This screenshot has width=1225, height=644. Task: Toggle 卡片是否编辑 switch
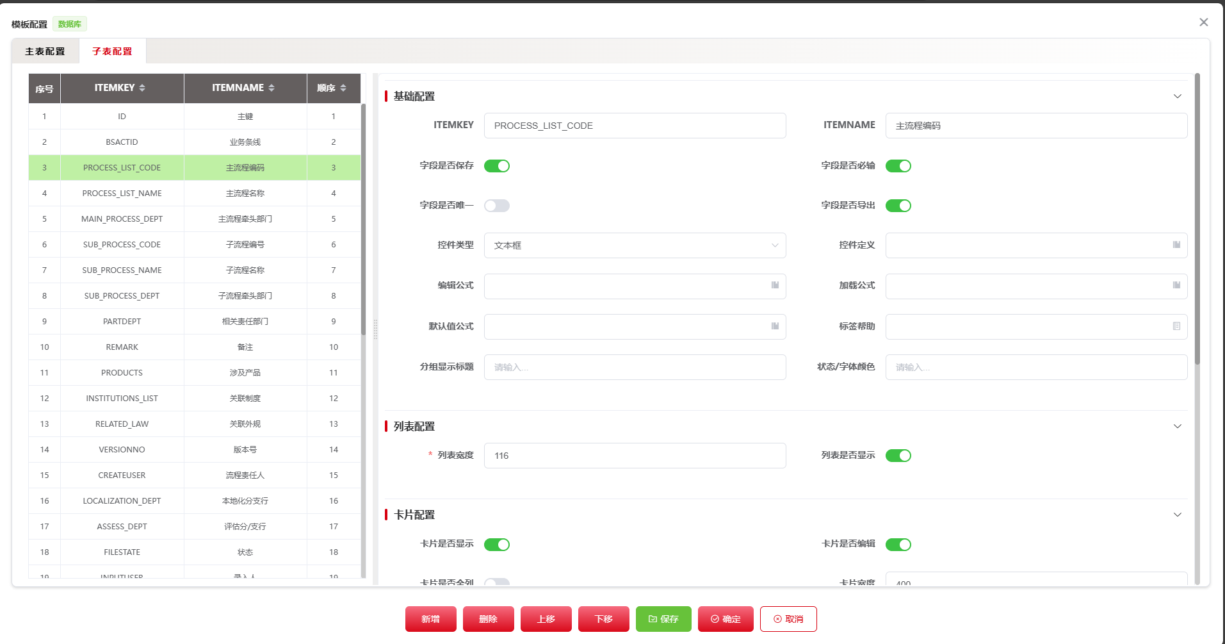point(898,545)
